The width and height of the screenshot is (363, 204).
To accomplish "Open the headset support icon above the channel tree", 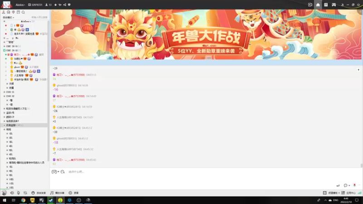I will tap(8, 12).
